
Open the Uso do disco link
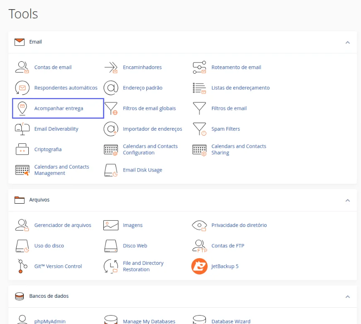pos(49,246)
